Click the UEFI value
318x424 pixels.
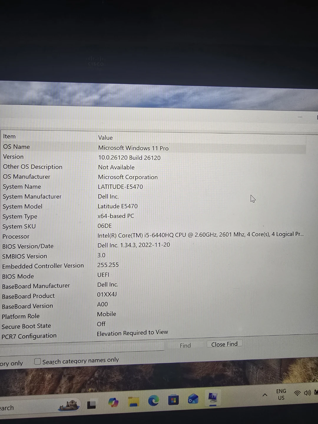coord(103,275)
